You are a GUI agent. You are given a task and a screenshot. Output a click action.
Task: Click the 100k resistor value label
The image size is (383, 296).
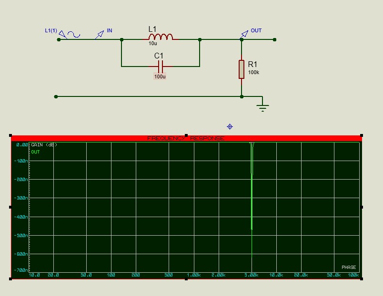[253, 72]
